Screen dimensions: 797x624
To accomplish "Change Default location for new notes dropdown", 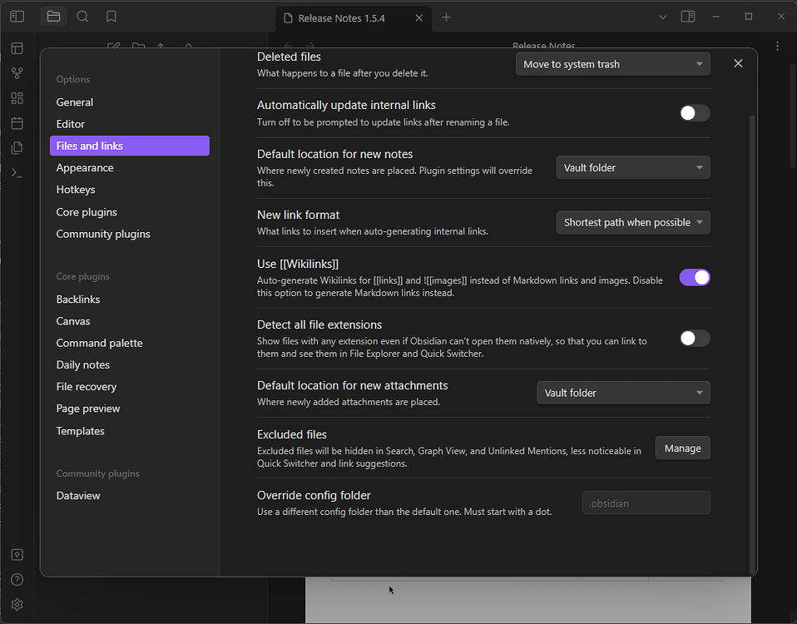I will (632, 167).
